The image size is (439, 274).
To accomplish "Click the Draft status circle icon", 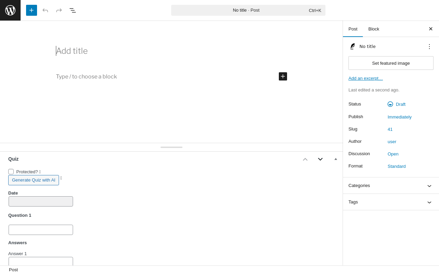I will [390, 104].
